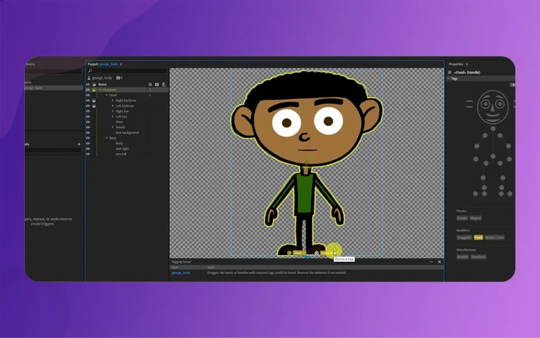Screen dimensions: 540x338
Task: Click the behaviors column header icon
Action: tap(157, 84)
